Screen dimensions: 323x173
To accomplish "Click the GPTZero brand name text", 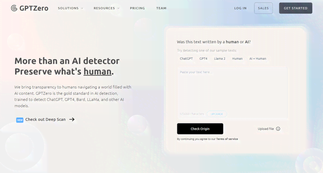I will coord(34,8).
